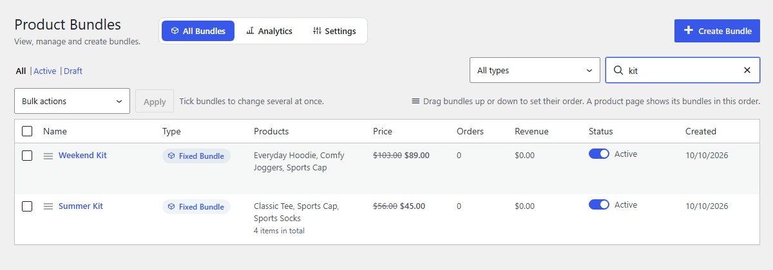
Task: Click the magnifier search icon
Action: click(618, 70)
